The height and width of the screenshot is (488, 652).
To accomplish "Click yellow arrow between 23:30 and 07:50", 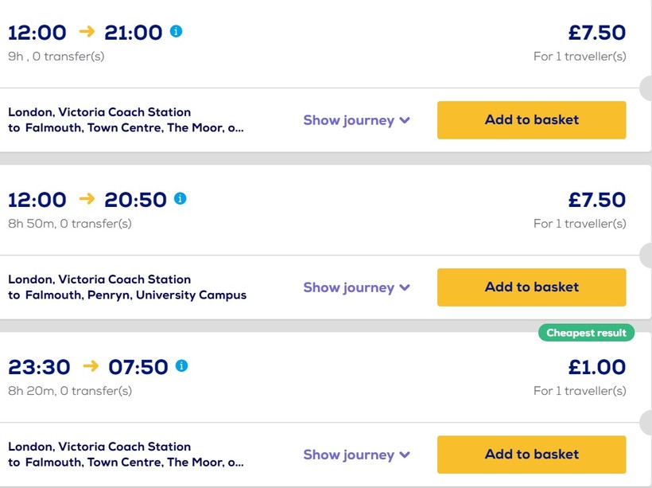I will (x=90, y=366).
